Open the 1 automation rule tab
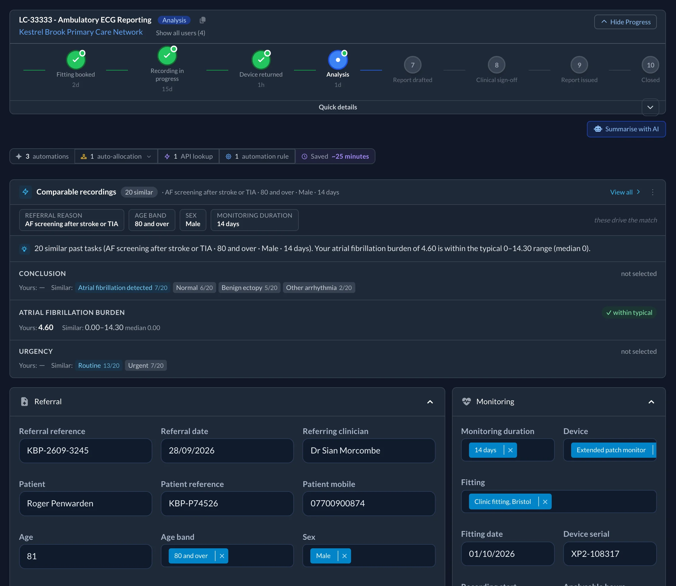Screen dimensions: 676x586 pyautogui.click(x=257, y=156)
